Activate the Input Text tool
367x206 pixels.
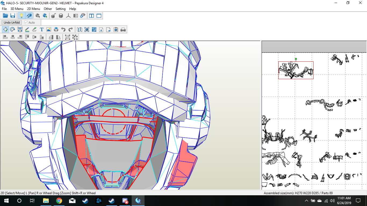pos(42,30)
